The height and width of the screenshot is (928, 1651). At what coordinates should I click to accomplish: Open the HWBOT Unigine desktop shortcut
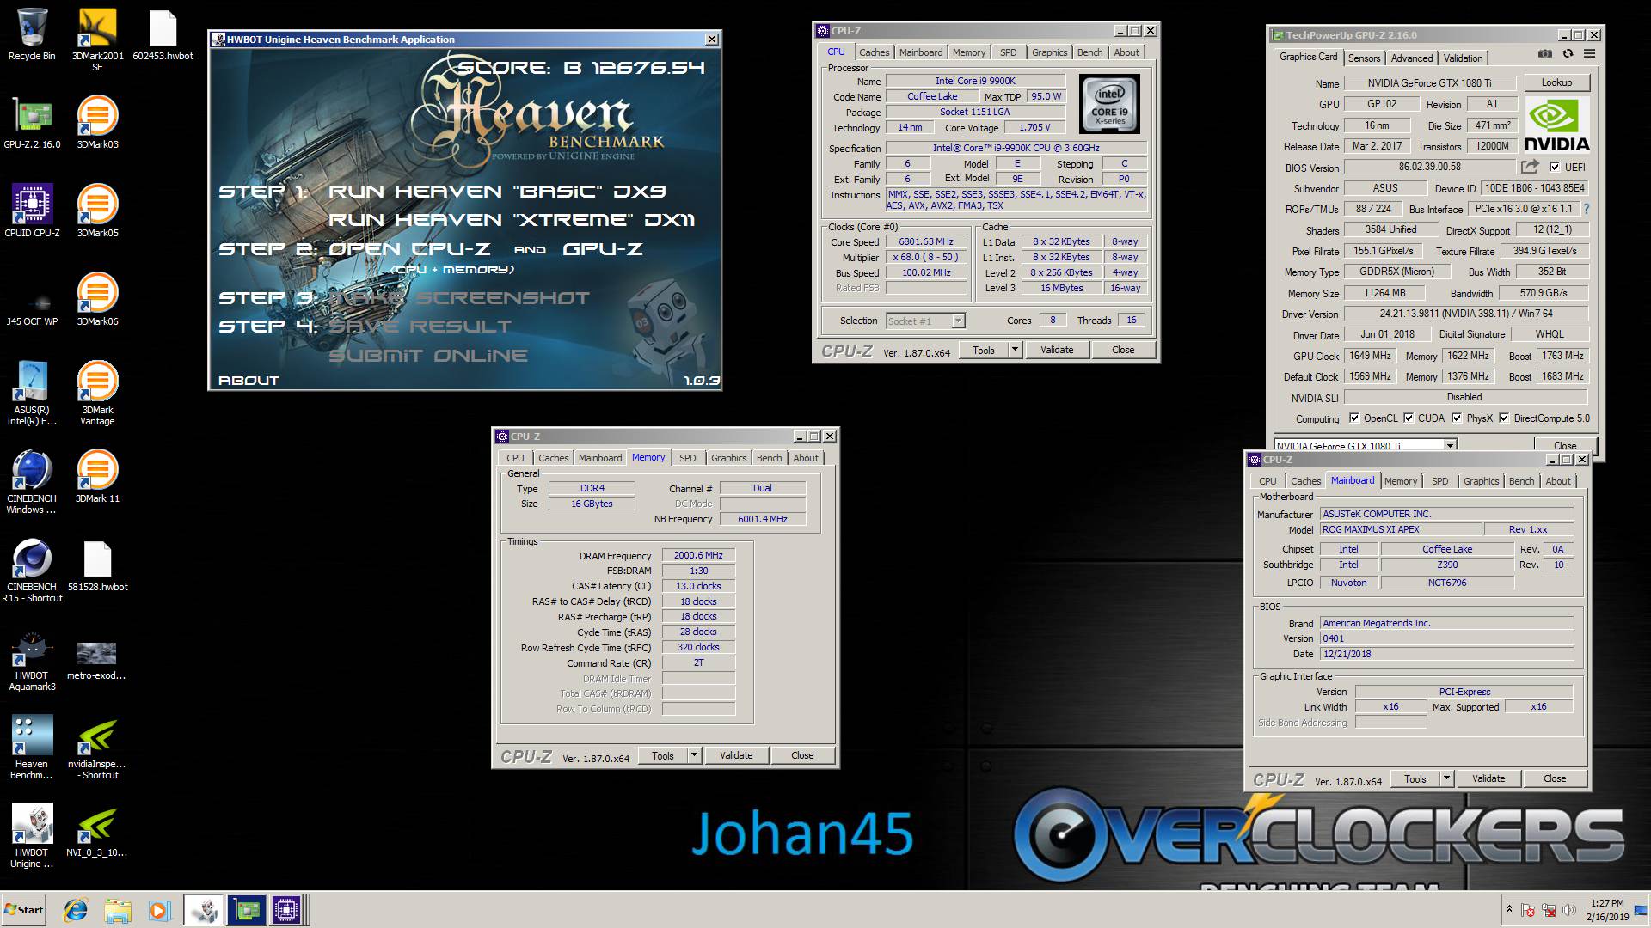(x=32, y=836)
